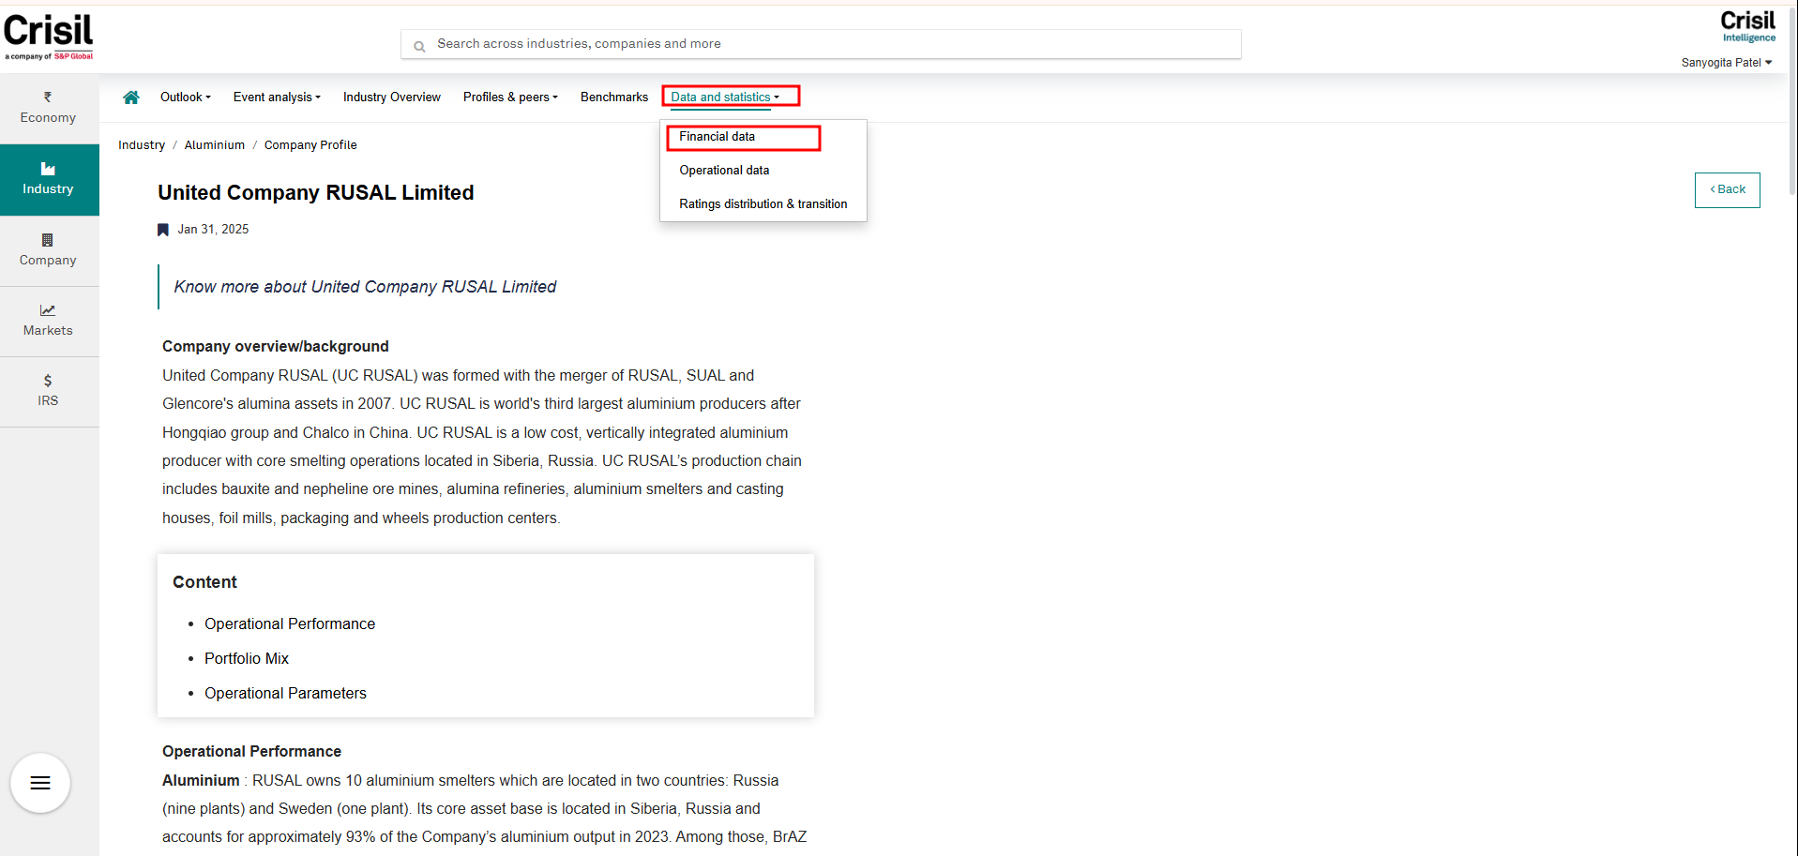
Task: Click the Crisil logo at top left
Action: pyautogui.click(x=49, y=36)
